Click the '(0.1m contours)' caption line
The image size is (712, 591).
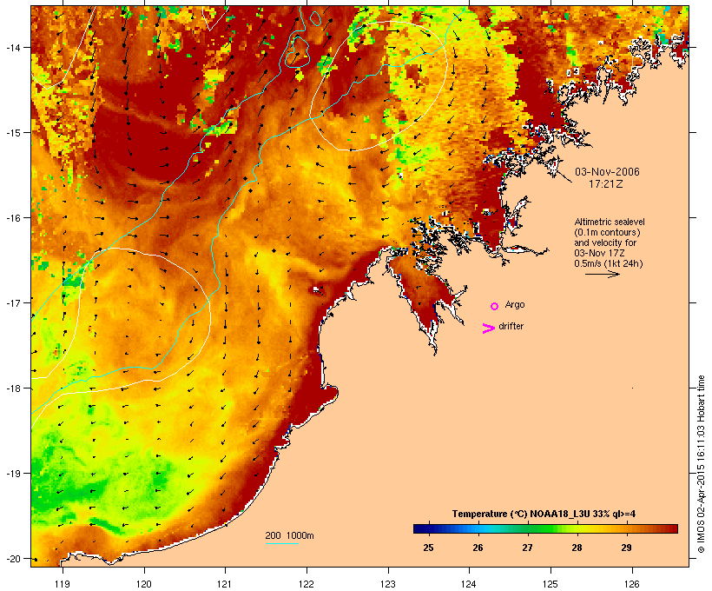coord(607,232)
